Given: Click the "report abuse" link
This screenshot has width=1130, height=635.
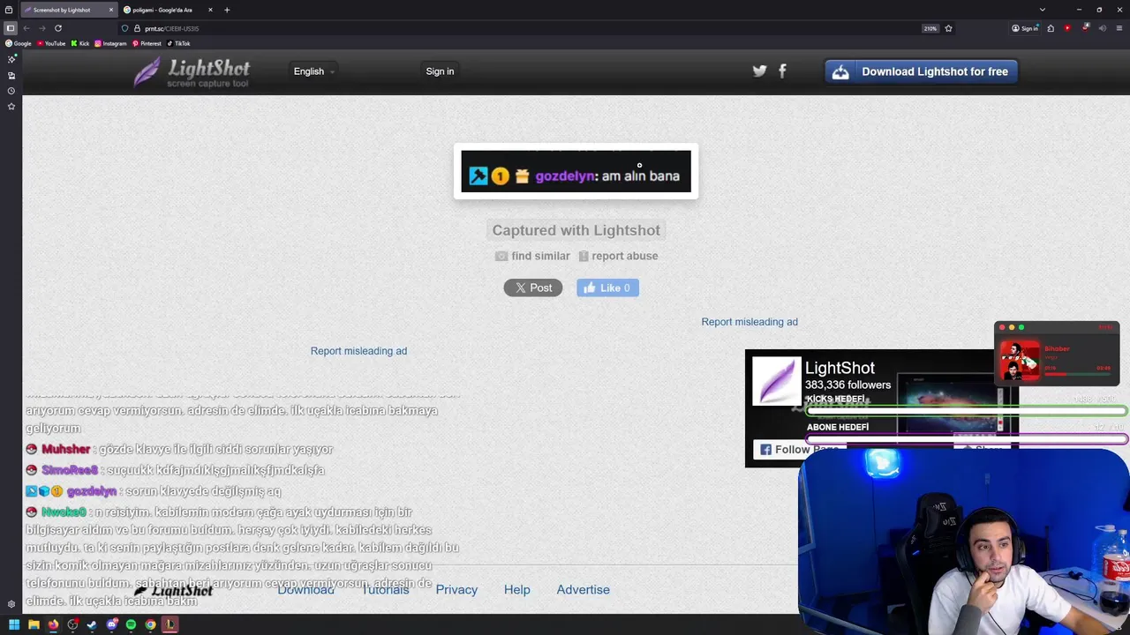Looking at the screenshot, I should tap(618, 256).
